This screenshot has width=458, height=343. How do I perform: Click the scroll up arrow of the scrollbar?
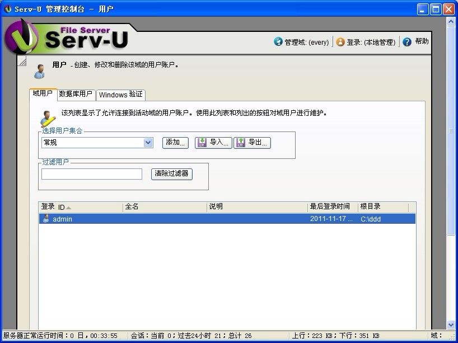(x=451, y=22)
